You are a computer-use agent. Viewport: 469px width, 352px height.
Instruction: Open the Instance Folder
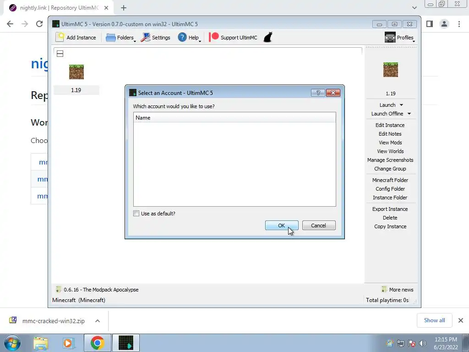point(390,197)
